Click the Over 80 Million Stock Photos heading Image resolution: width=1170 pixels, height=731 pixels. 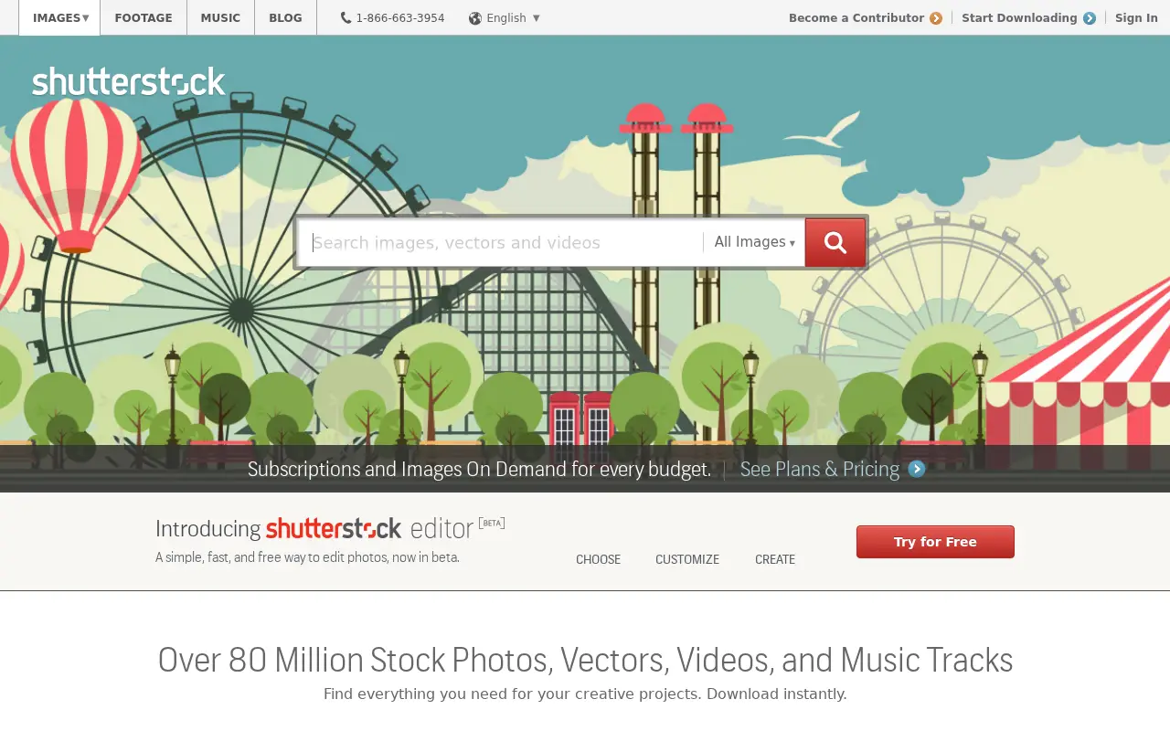tap(585, 660)
